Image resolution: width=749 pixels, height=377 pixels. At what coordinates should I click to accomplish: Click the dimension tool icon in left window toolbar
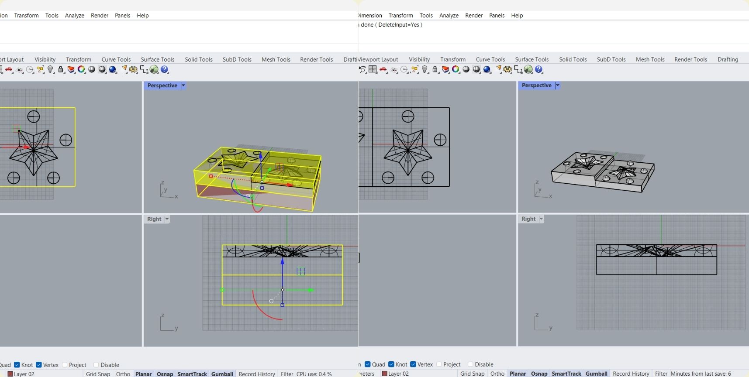(144, 69)
